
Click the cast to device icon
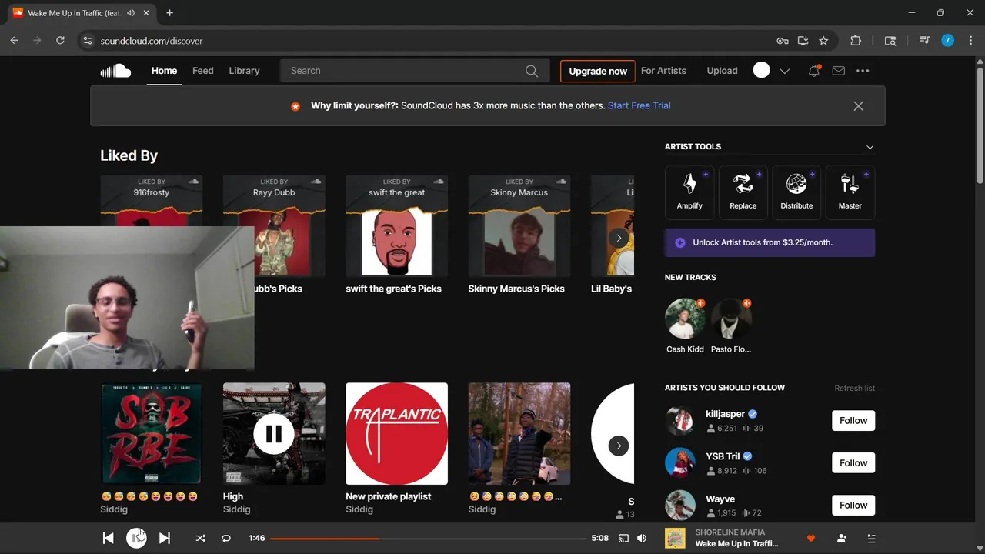(x=623, y=539)
